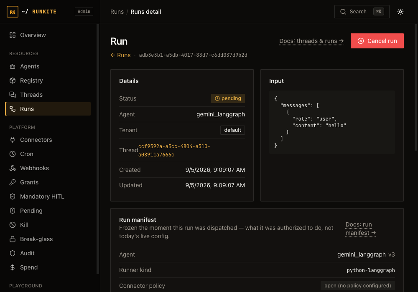Click the python-langgraph runner kind value
This screenshot has width=418, height=292.
coord(371,270)
